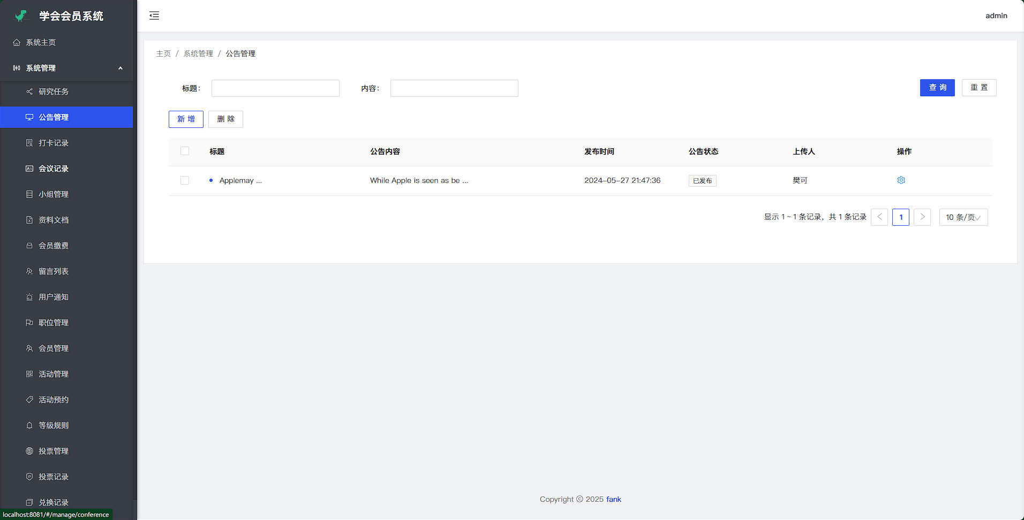Open the 10 条/页 page size dropdown
Screen dimensions: 1024x520
point(963,217)
